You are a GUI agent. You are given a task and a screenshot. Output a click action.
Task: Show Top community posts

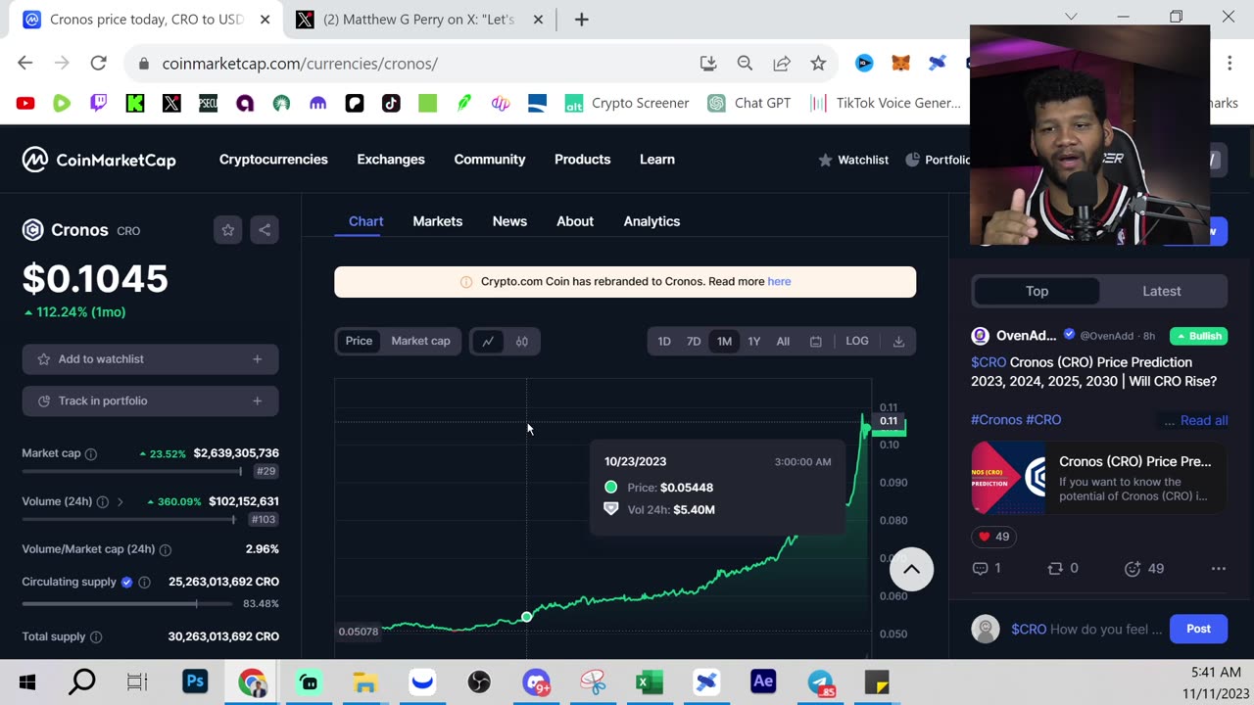[1037, 291]
